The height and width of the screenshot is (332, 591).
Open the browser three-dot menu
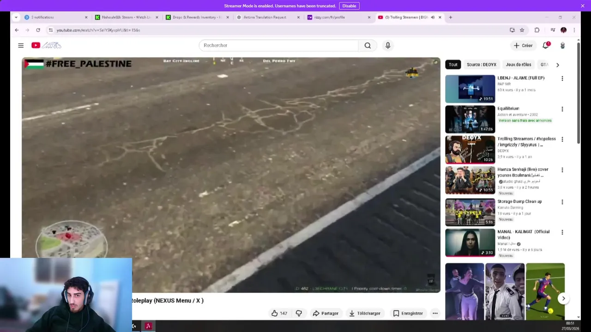click(574, 30)
